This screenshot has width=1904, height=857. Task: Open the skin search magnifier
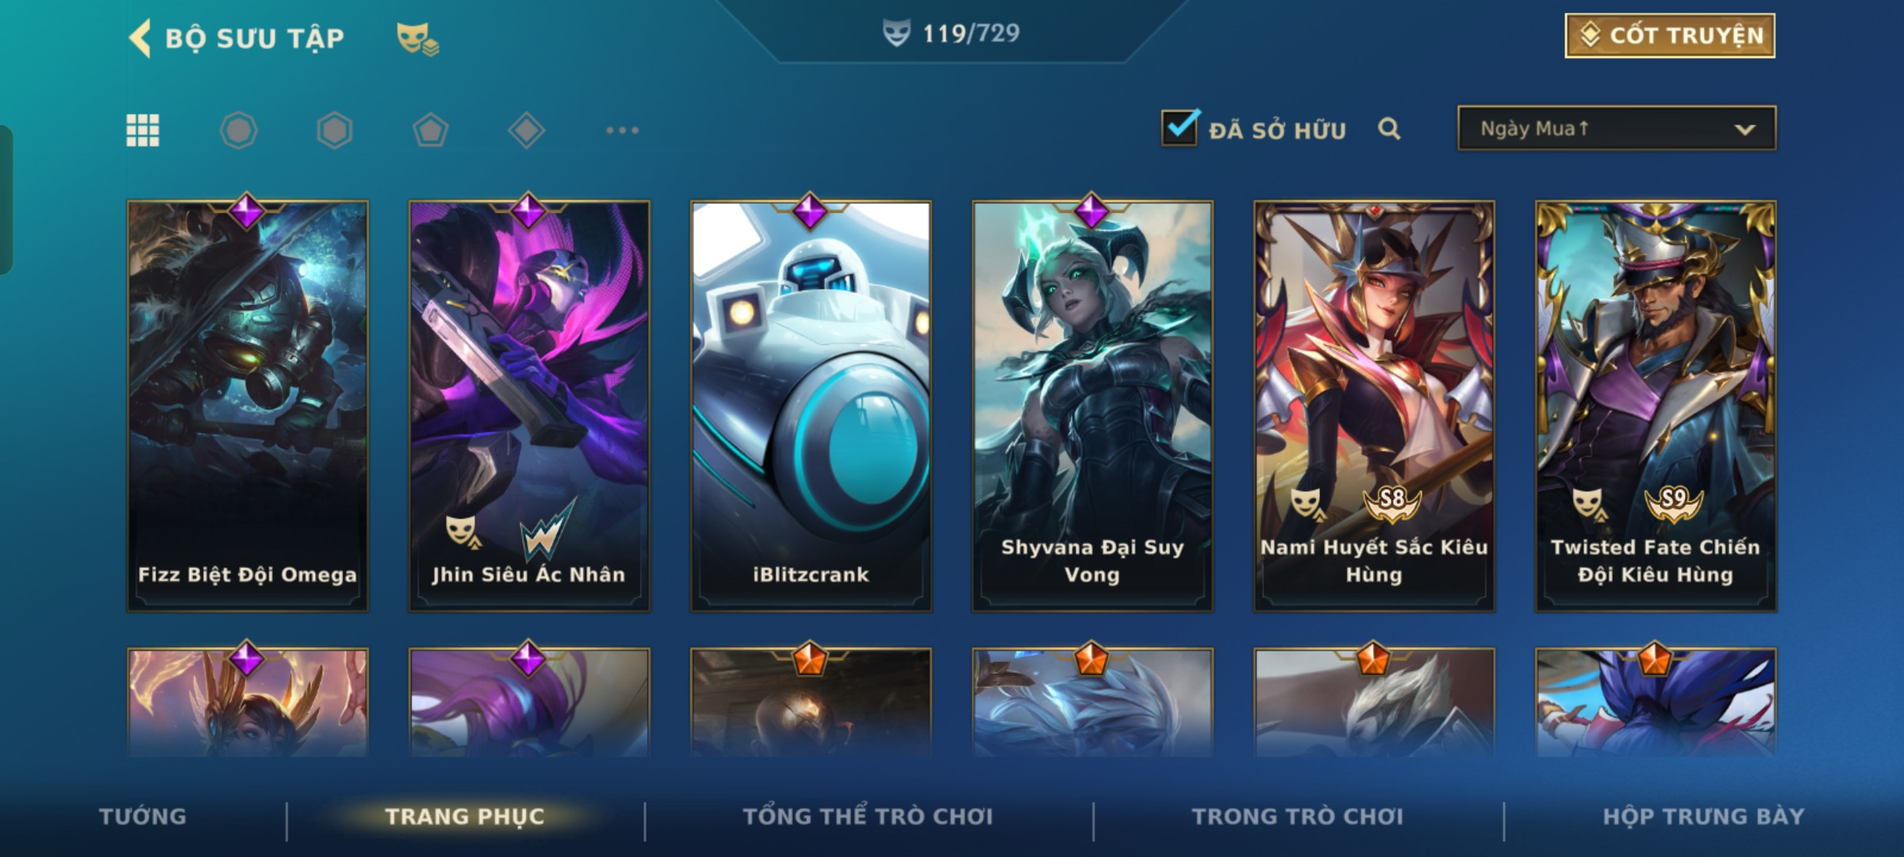click(1389, 129)
